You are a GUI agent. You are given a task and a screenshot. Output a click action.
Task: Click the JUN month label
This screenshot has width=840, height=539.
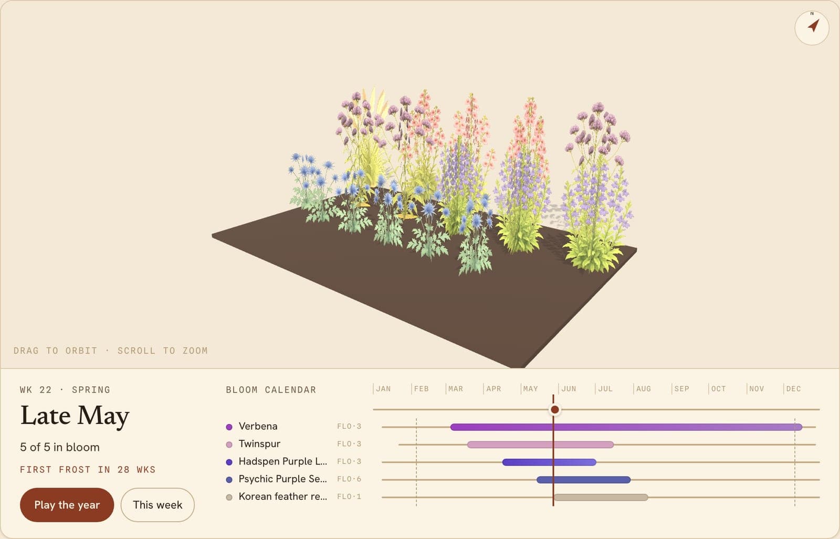coord(569,389)
